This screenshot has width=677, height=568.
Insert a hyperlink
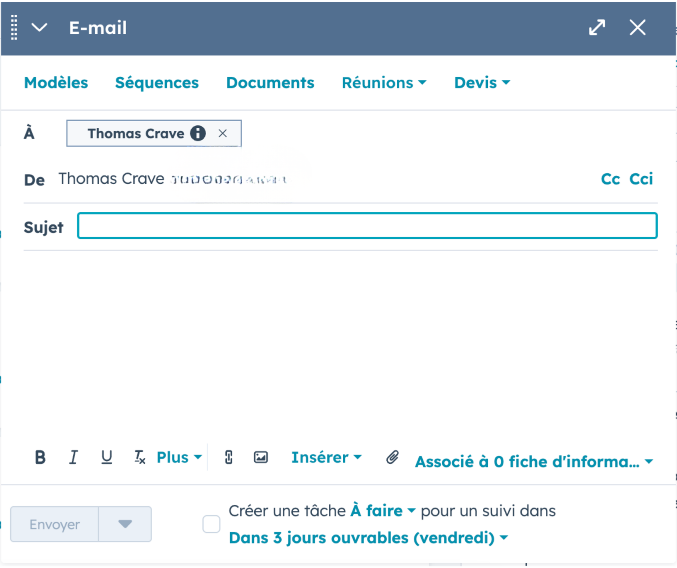point(228,457)
